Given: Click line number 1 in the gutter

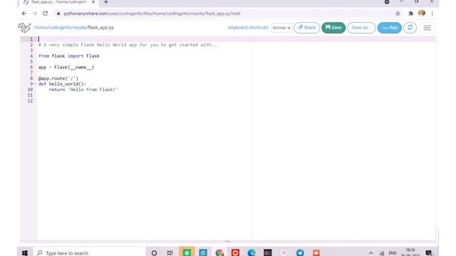Looking at the screenshot, I should pyautogui.click(x=31, y=39).
